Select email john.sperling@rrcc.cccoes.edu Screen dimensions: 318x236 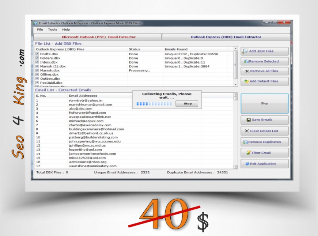(95, 141)
